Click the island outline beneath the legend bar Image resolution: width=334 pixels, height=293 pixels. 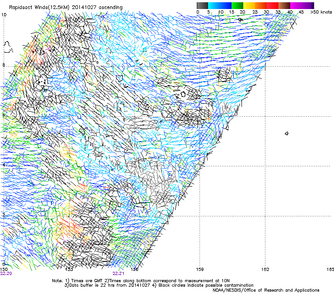pos(241,20)
